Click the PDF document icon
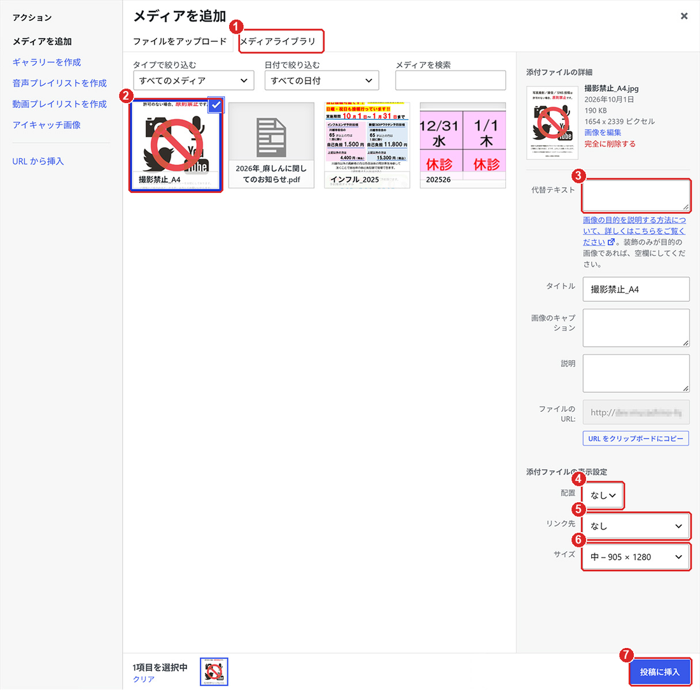This screenshot has height=690, width=700. 271,137
